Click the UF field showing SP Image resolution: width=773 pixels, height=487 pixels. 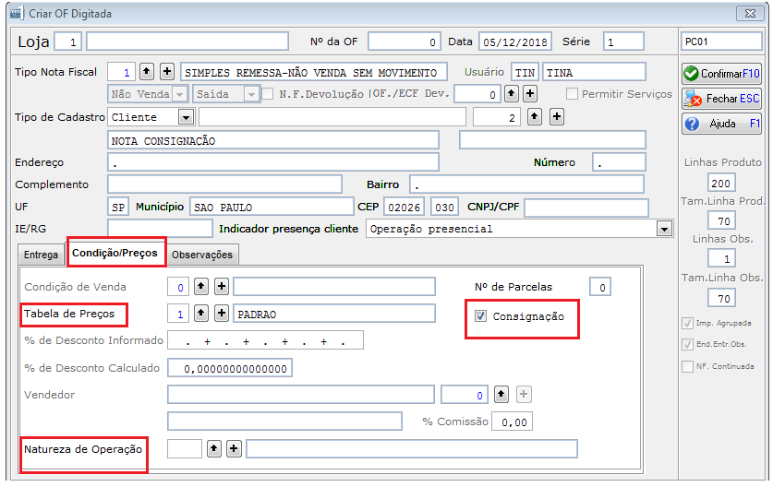point(118,207)
